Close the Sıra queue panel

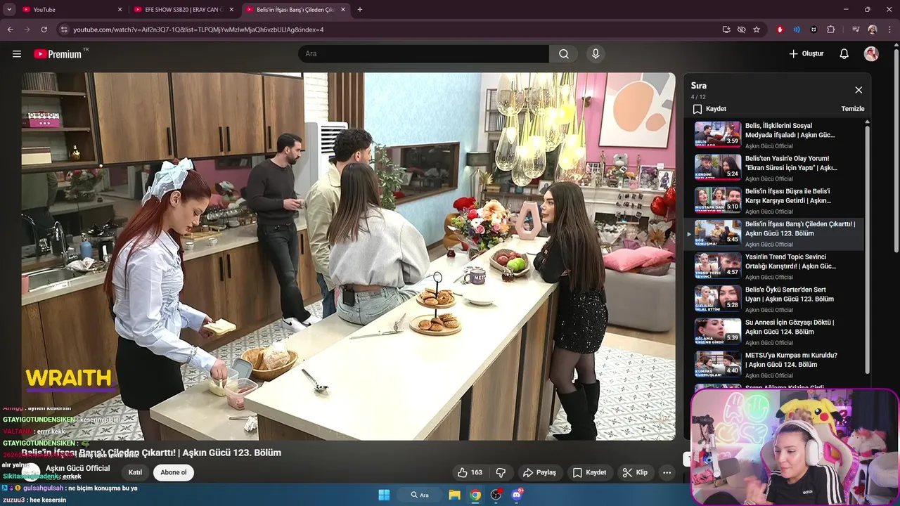859,90
